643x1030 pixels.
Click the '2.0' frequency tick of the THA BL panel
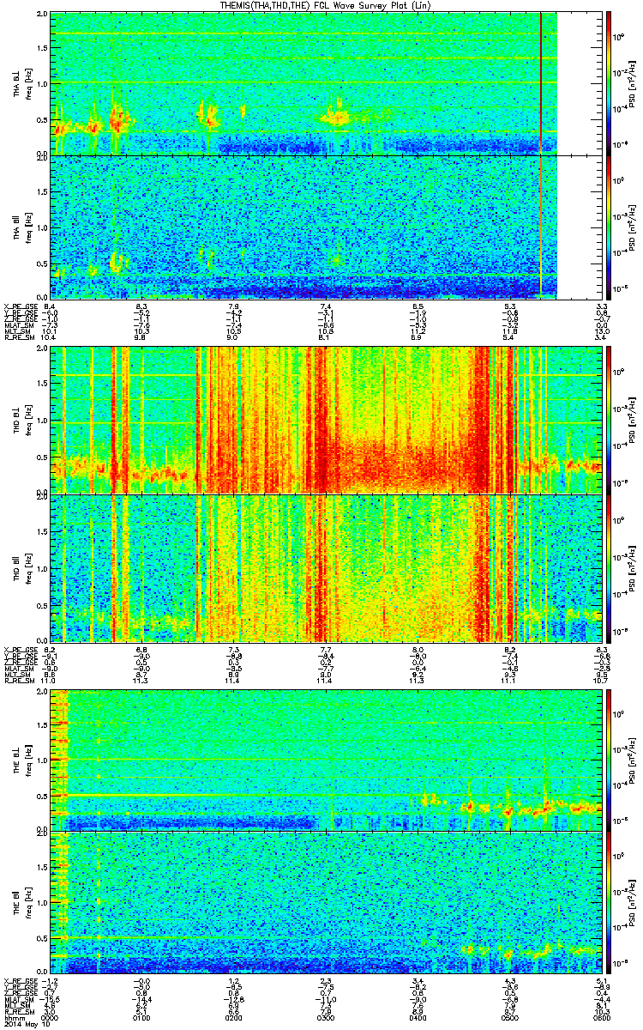click(42, 15)
